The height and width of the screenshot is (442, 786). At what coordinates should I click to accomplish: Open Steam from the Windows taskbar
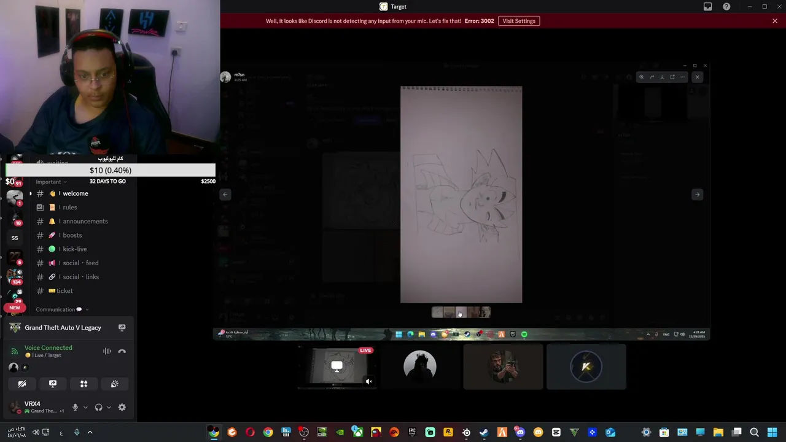pyautogui.click(x=484, y=432)
